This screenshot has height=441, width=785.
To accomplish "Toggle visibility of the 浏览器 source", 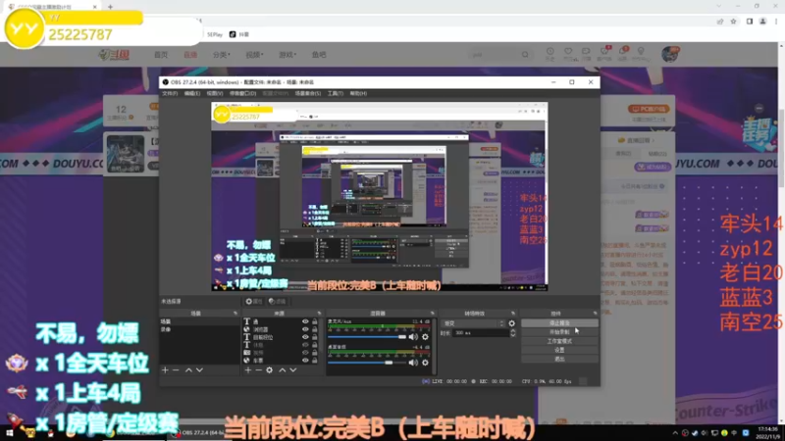I will (x=305, y=329).
